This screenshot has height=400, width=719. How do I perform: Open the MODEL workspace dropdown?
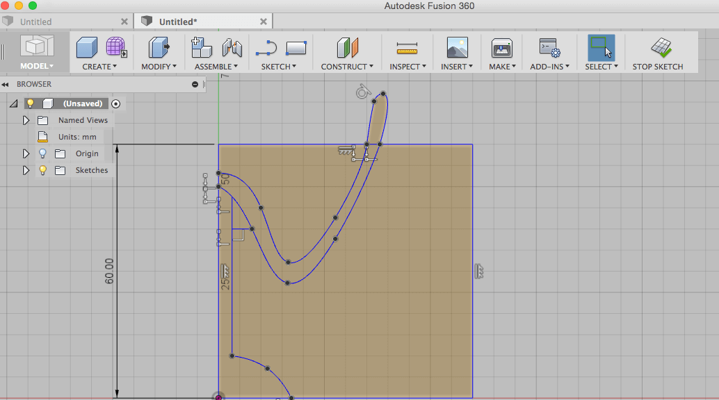point(37,66)
